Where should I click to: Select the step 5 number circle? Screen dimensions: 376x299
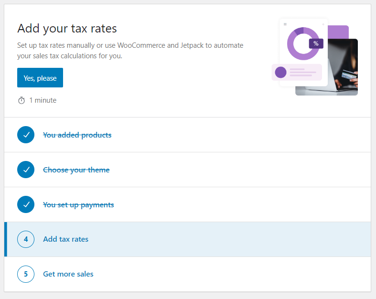pyautogui.click(x=26, y=274)
